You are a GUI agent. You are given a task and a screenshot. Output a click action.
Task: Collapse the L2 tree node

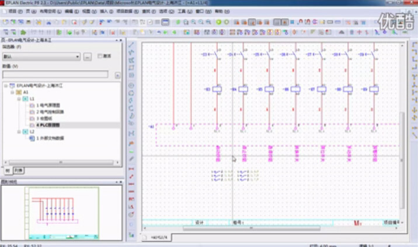19,132
